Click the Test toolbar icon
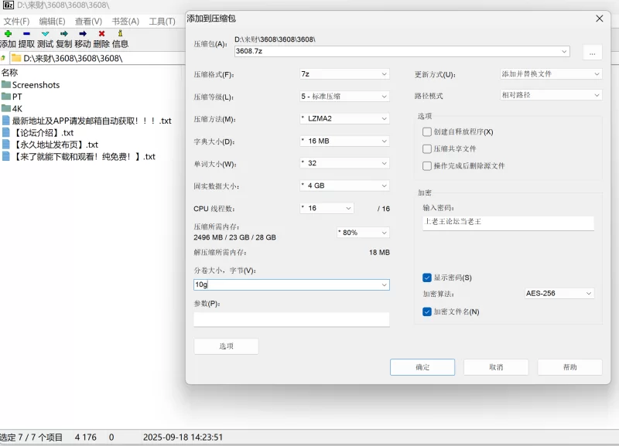The width and height of the screenshot is (619, 446). tap(45, 34)
